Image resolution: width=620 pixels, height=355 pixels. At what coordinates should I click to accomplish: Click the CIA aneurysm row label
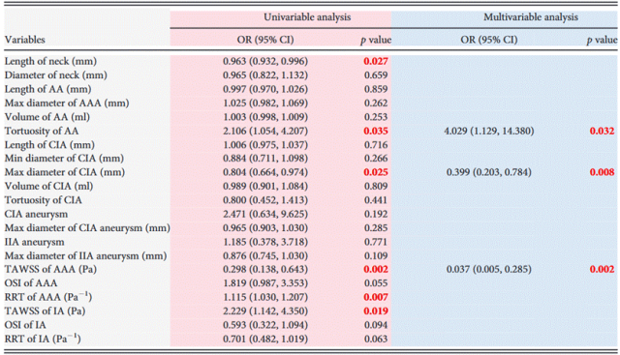[x=37, y=214]
